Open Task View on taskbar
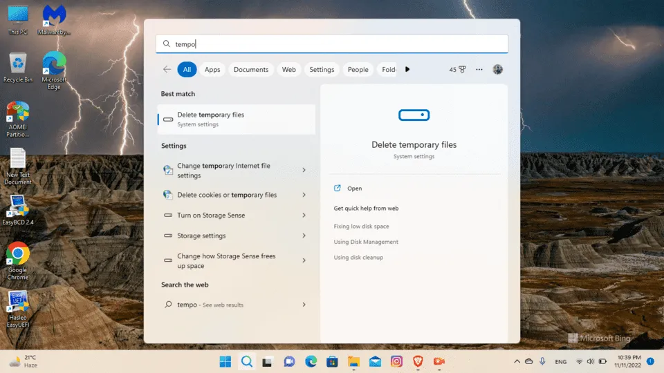Image resolution: width=664 pixels, height=373 pixels. pyautogui.click(x=267, y=362)
